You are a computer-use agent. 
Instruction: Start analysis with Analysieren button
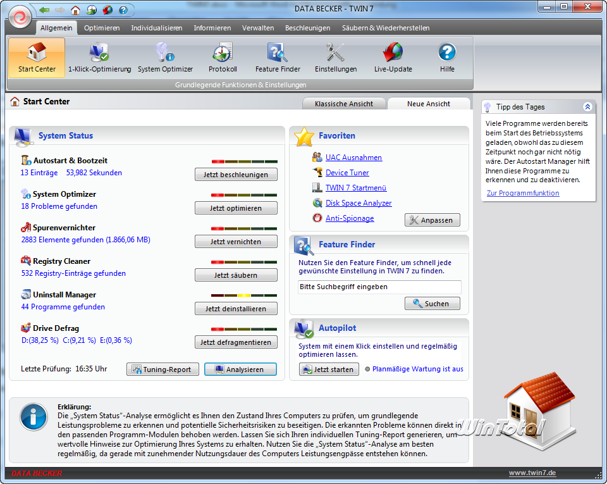240,369
